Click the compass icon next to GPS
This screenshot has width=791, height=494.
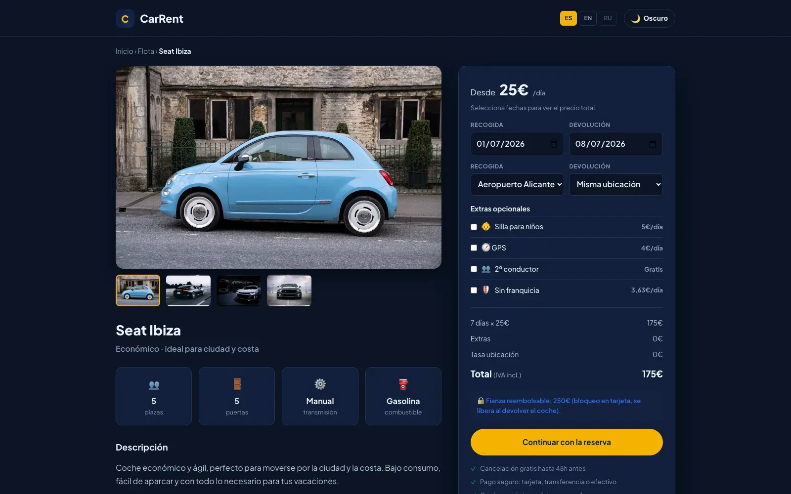(486, 247)
